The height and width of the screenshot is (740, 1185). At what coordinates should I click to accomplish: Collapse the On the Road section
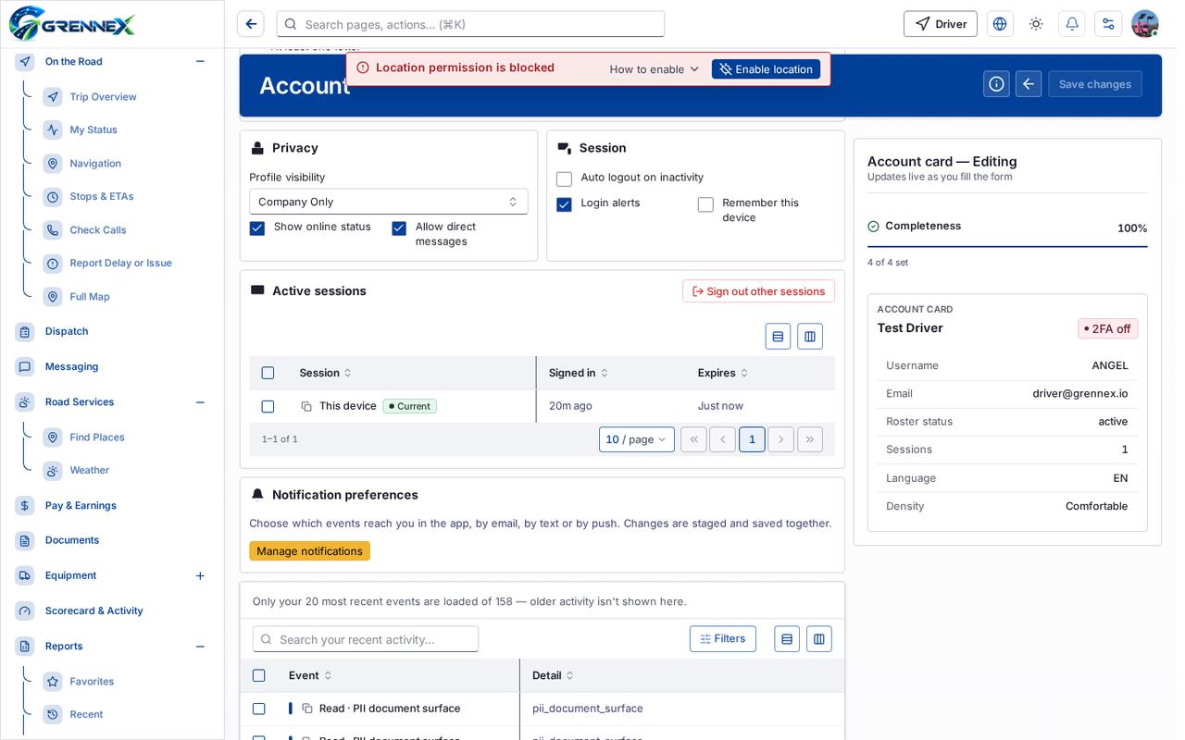pyautogui.click(x=200, y=61)
